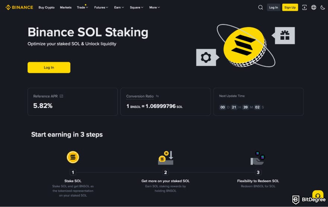Click the Next Update Time countdown
Image resolution: width=328 pixels, height=207 pixels.
[x=242, y=107]
